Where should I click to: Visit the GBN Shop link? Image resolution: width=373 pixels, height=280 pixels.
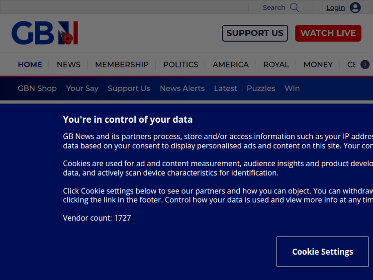click(37, 88)
